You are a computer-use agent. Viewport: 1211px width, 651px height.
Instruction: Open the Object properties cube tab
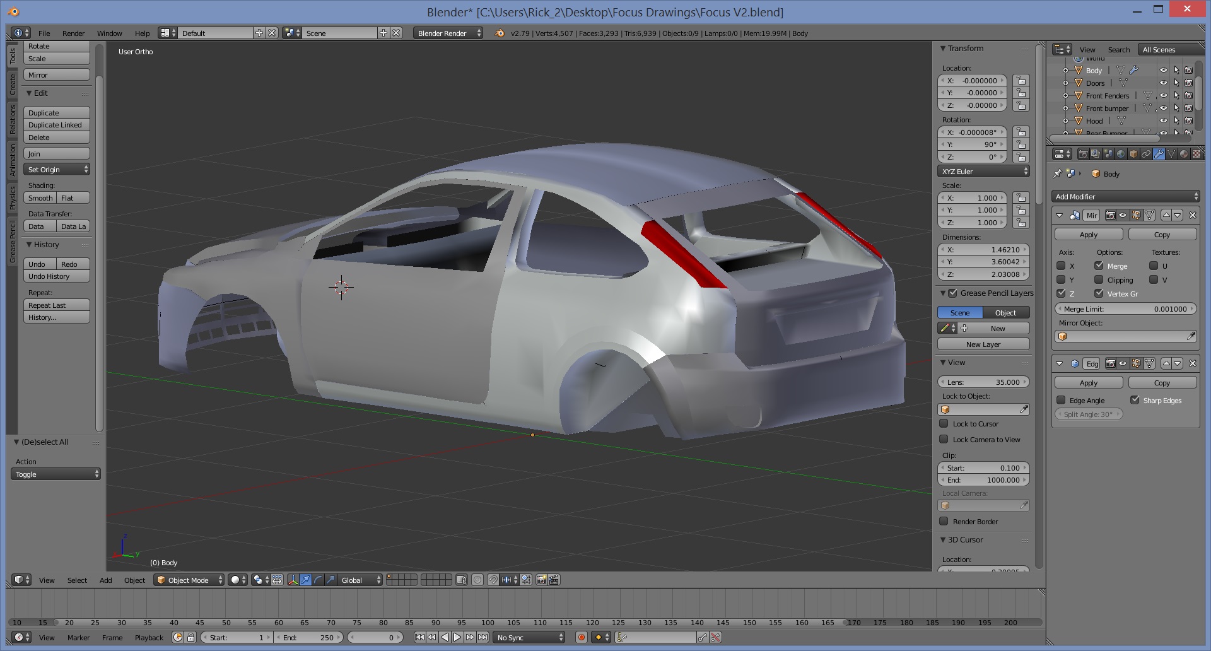1133,154
